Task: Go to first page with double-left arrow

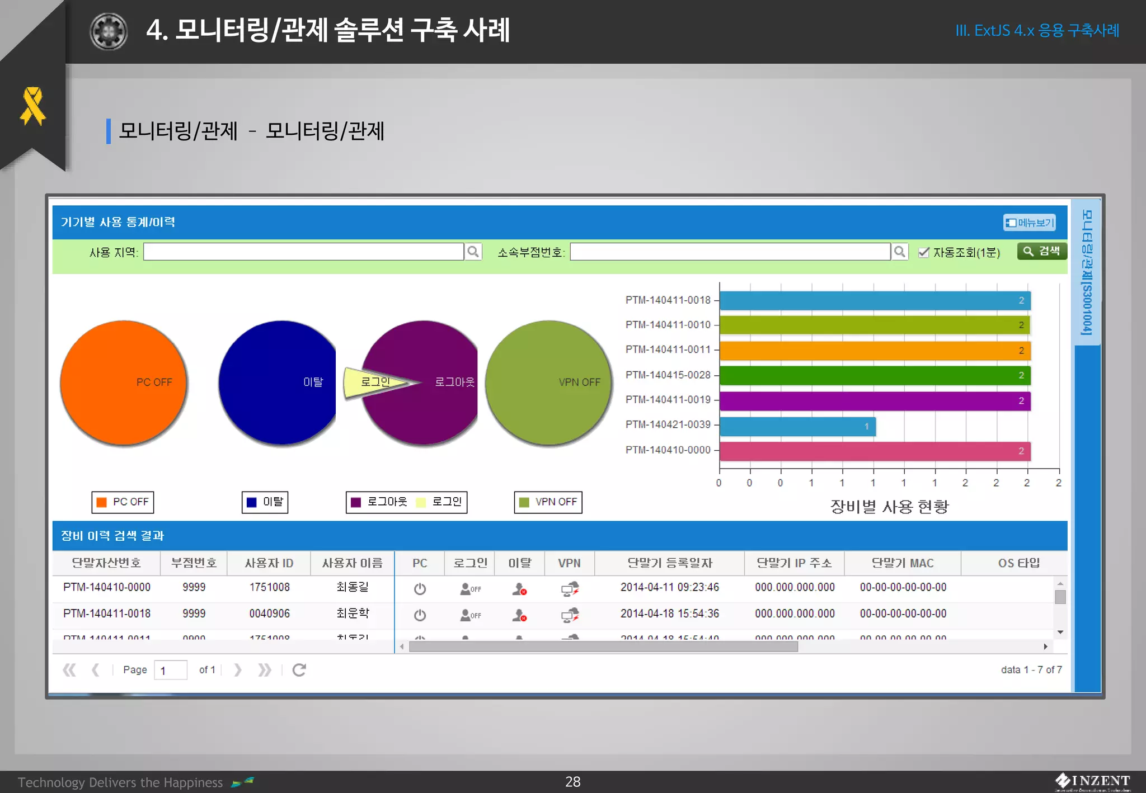Action: pos(69,670)
